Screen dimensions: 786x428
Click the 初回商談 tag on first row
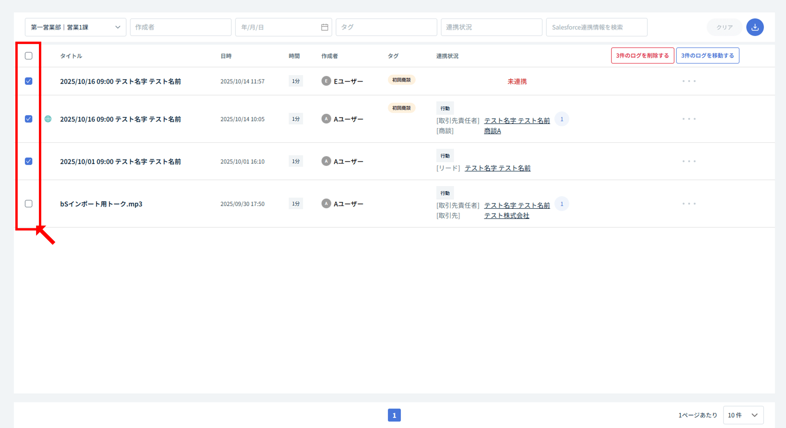[401, 80]
